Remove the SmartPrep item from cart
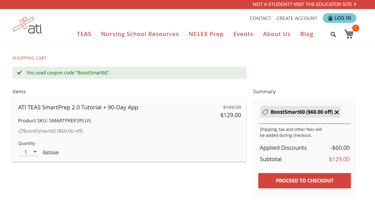Screen dimensions: 375x206 click(50, 152)
